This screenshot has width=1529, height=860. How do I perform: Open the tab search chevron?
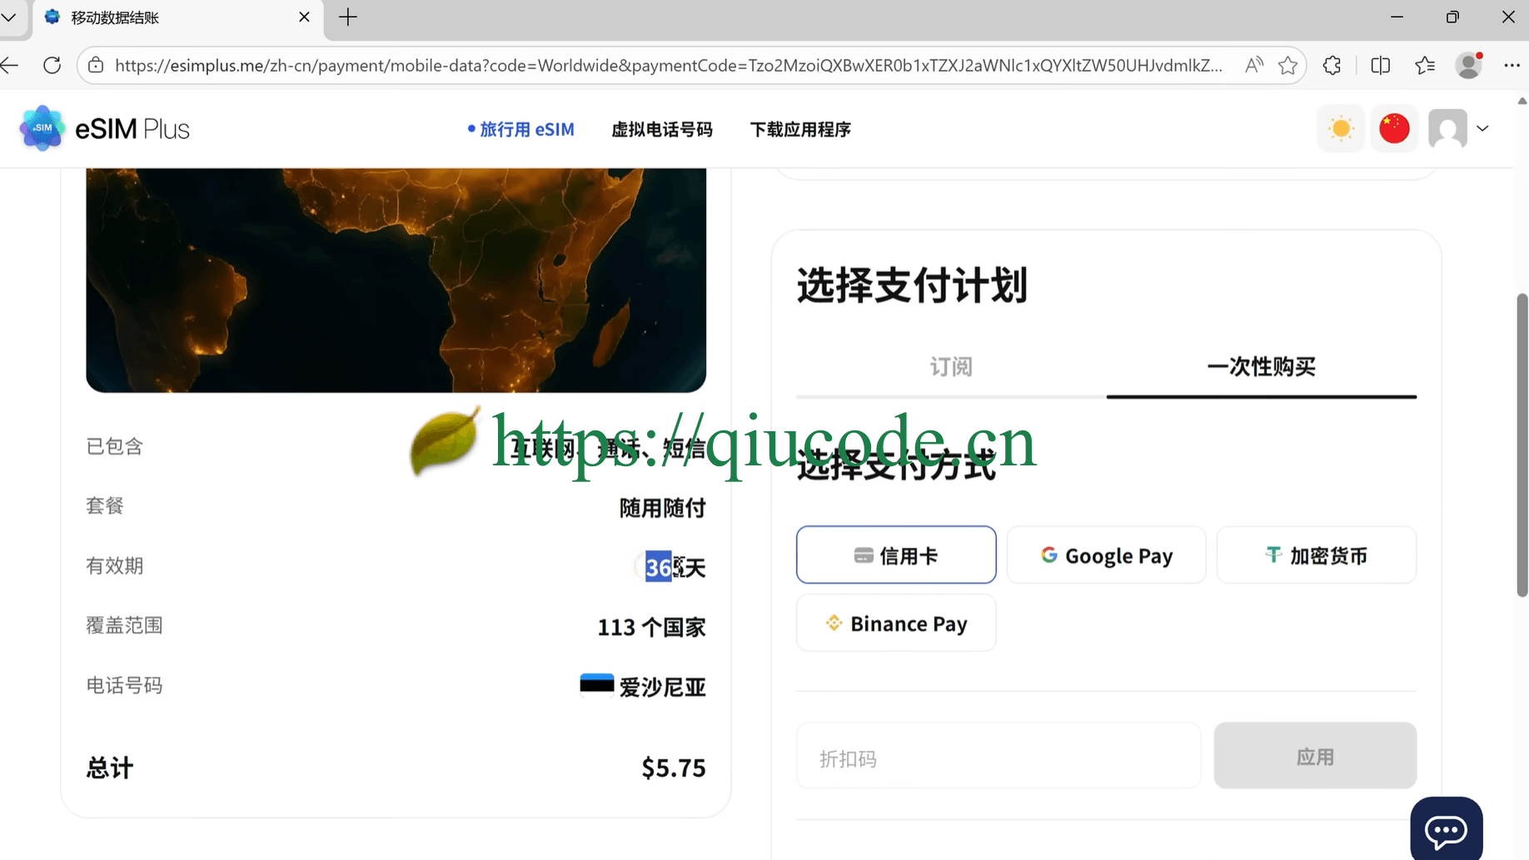pyautogui.click(x=9, y=17)
